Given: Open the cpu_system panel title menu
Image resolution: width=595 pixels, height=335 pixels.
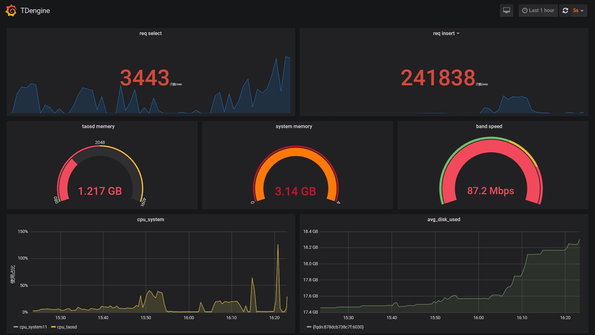Looking at the screenshot, I should click(x=150, y=220).
